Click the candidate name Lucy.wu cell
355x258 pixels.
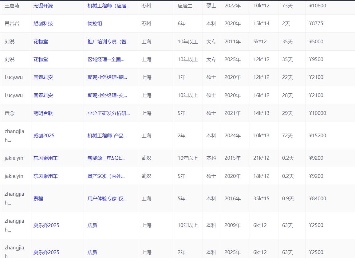click(11, 77)
